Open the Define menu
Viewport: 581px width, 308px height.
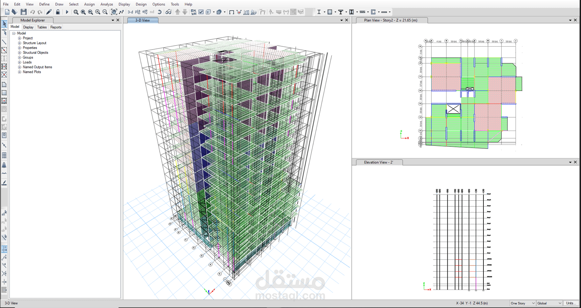click(44, 4)
